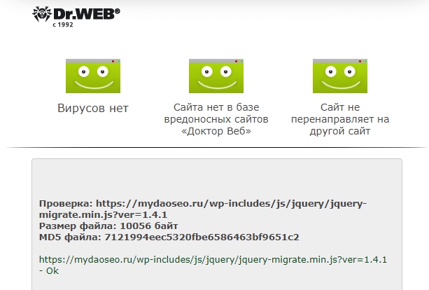Viewport: 429px width, 290px height.
Task: Click 'Размер файла: 10056 байт' line
Action: 108,226
